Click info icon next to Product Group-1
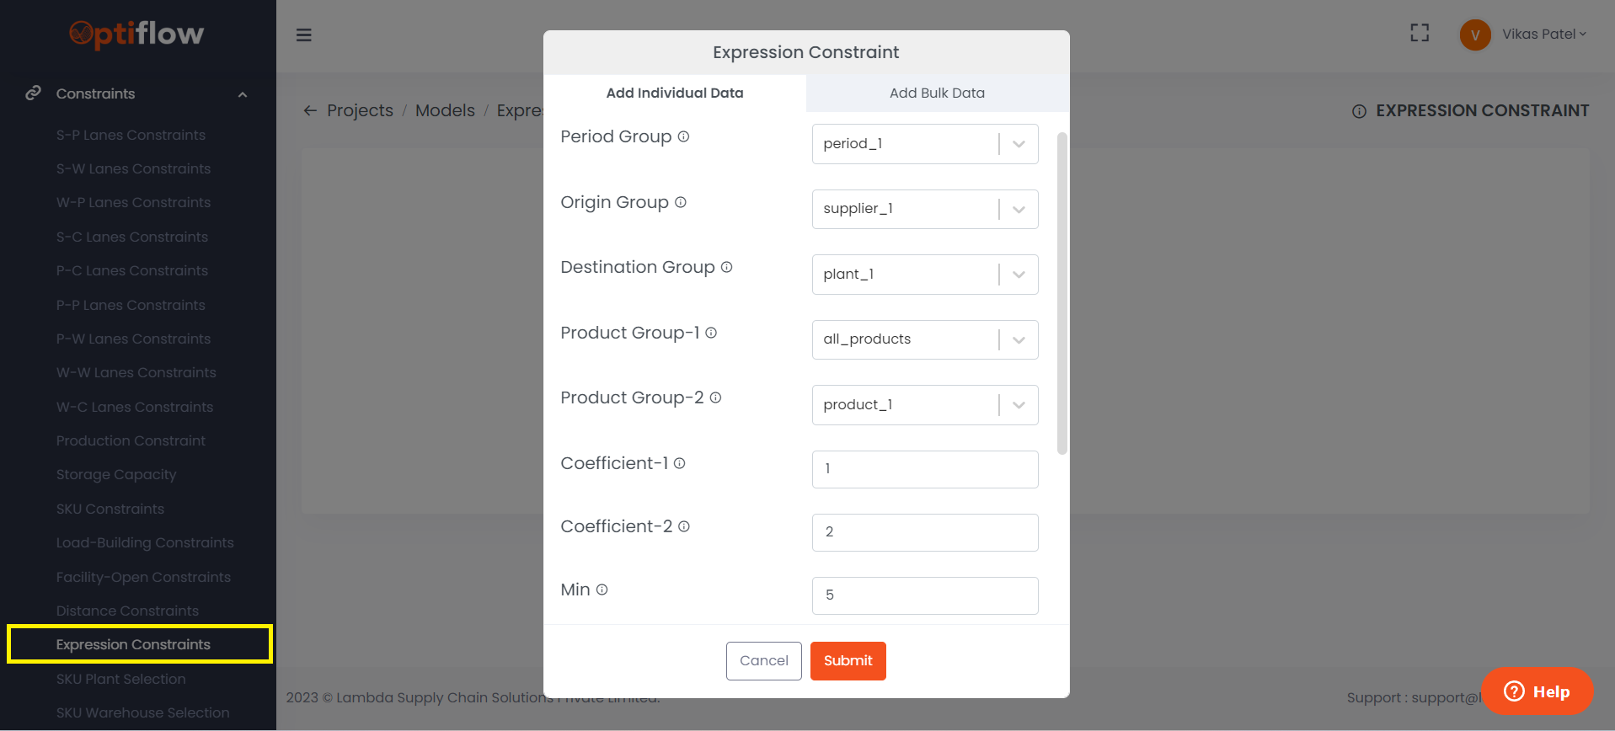This screenshot has height=731, width=1615. (711, 333)
